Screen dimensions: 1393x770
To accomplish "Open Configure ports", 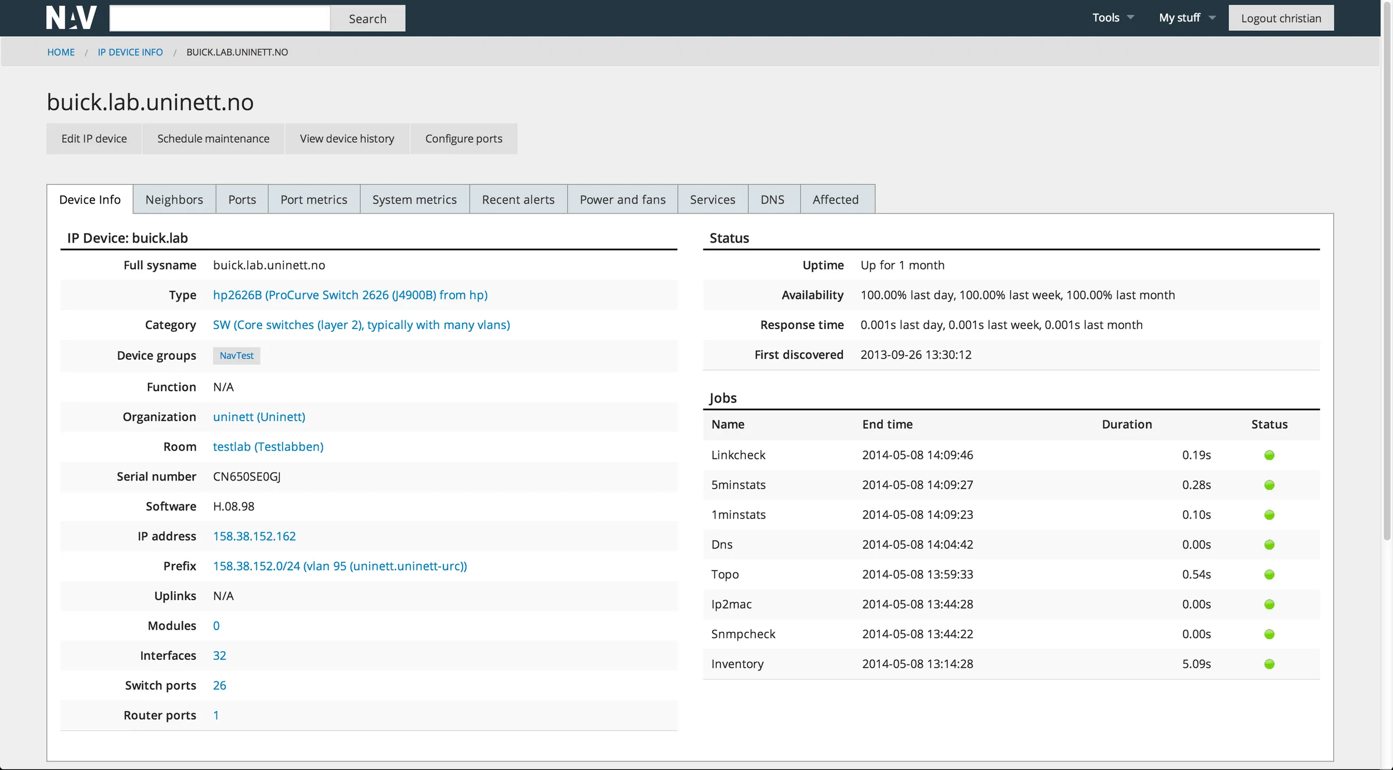I will [x=463, y=138].
